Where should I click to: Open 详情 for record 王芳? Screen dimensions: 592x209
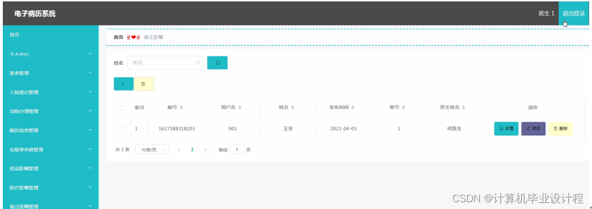pos(506,128)
